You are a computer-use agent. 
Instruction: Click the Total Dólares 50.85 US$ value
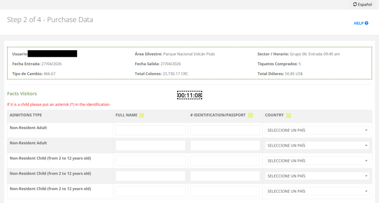pyautogui.click(x=294, y=74)
